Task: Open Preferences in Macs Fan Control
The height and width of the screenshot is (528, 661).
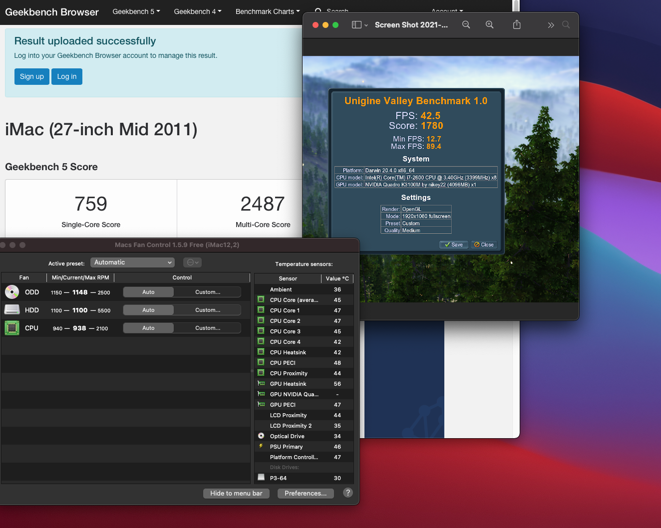Action: click(x=306, y=493)
